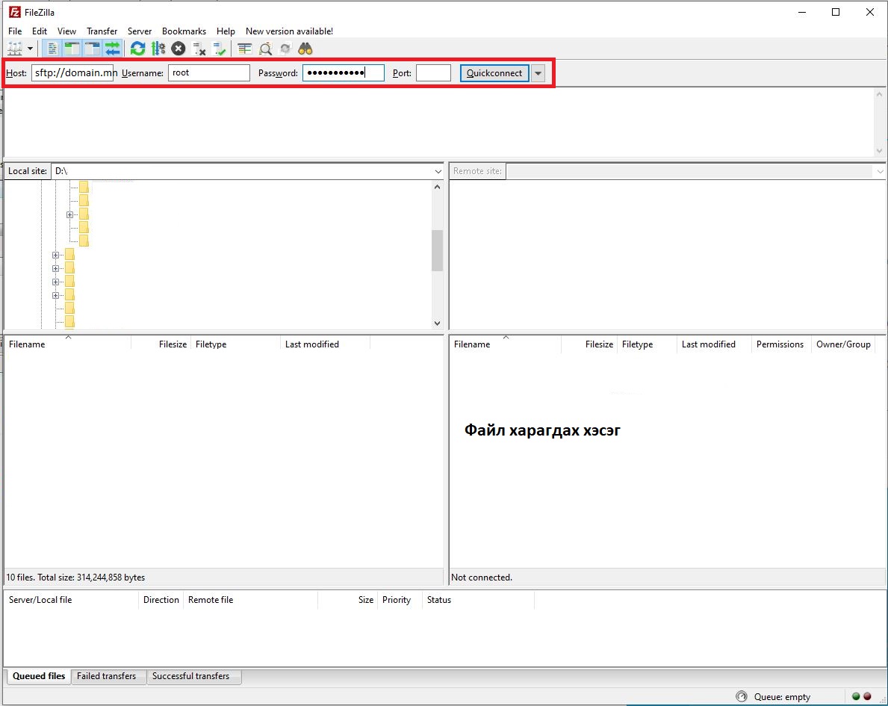Toggle the local directory tree display

[72, 49]
